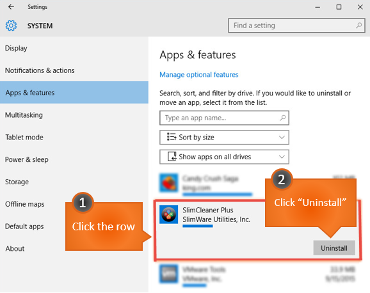Open the Show apps on all drives dropdown
The image size is (370, 293).
[224, 157]
